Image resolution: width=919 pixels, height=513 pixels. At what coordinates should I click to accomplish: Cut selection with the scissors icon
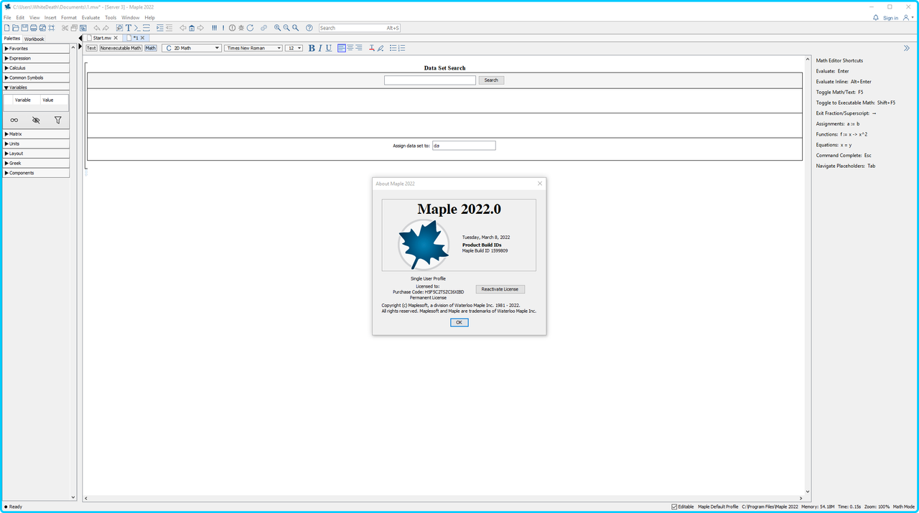65,28
